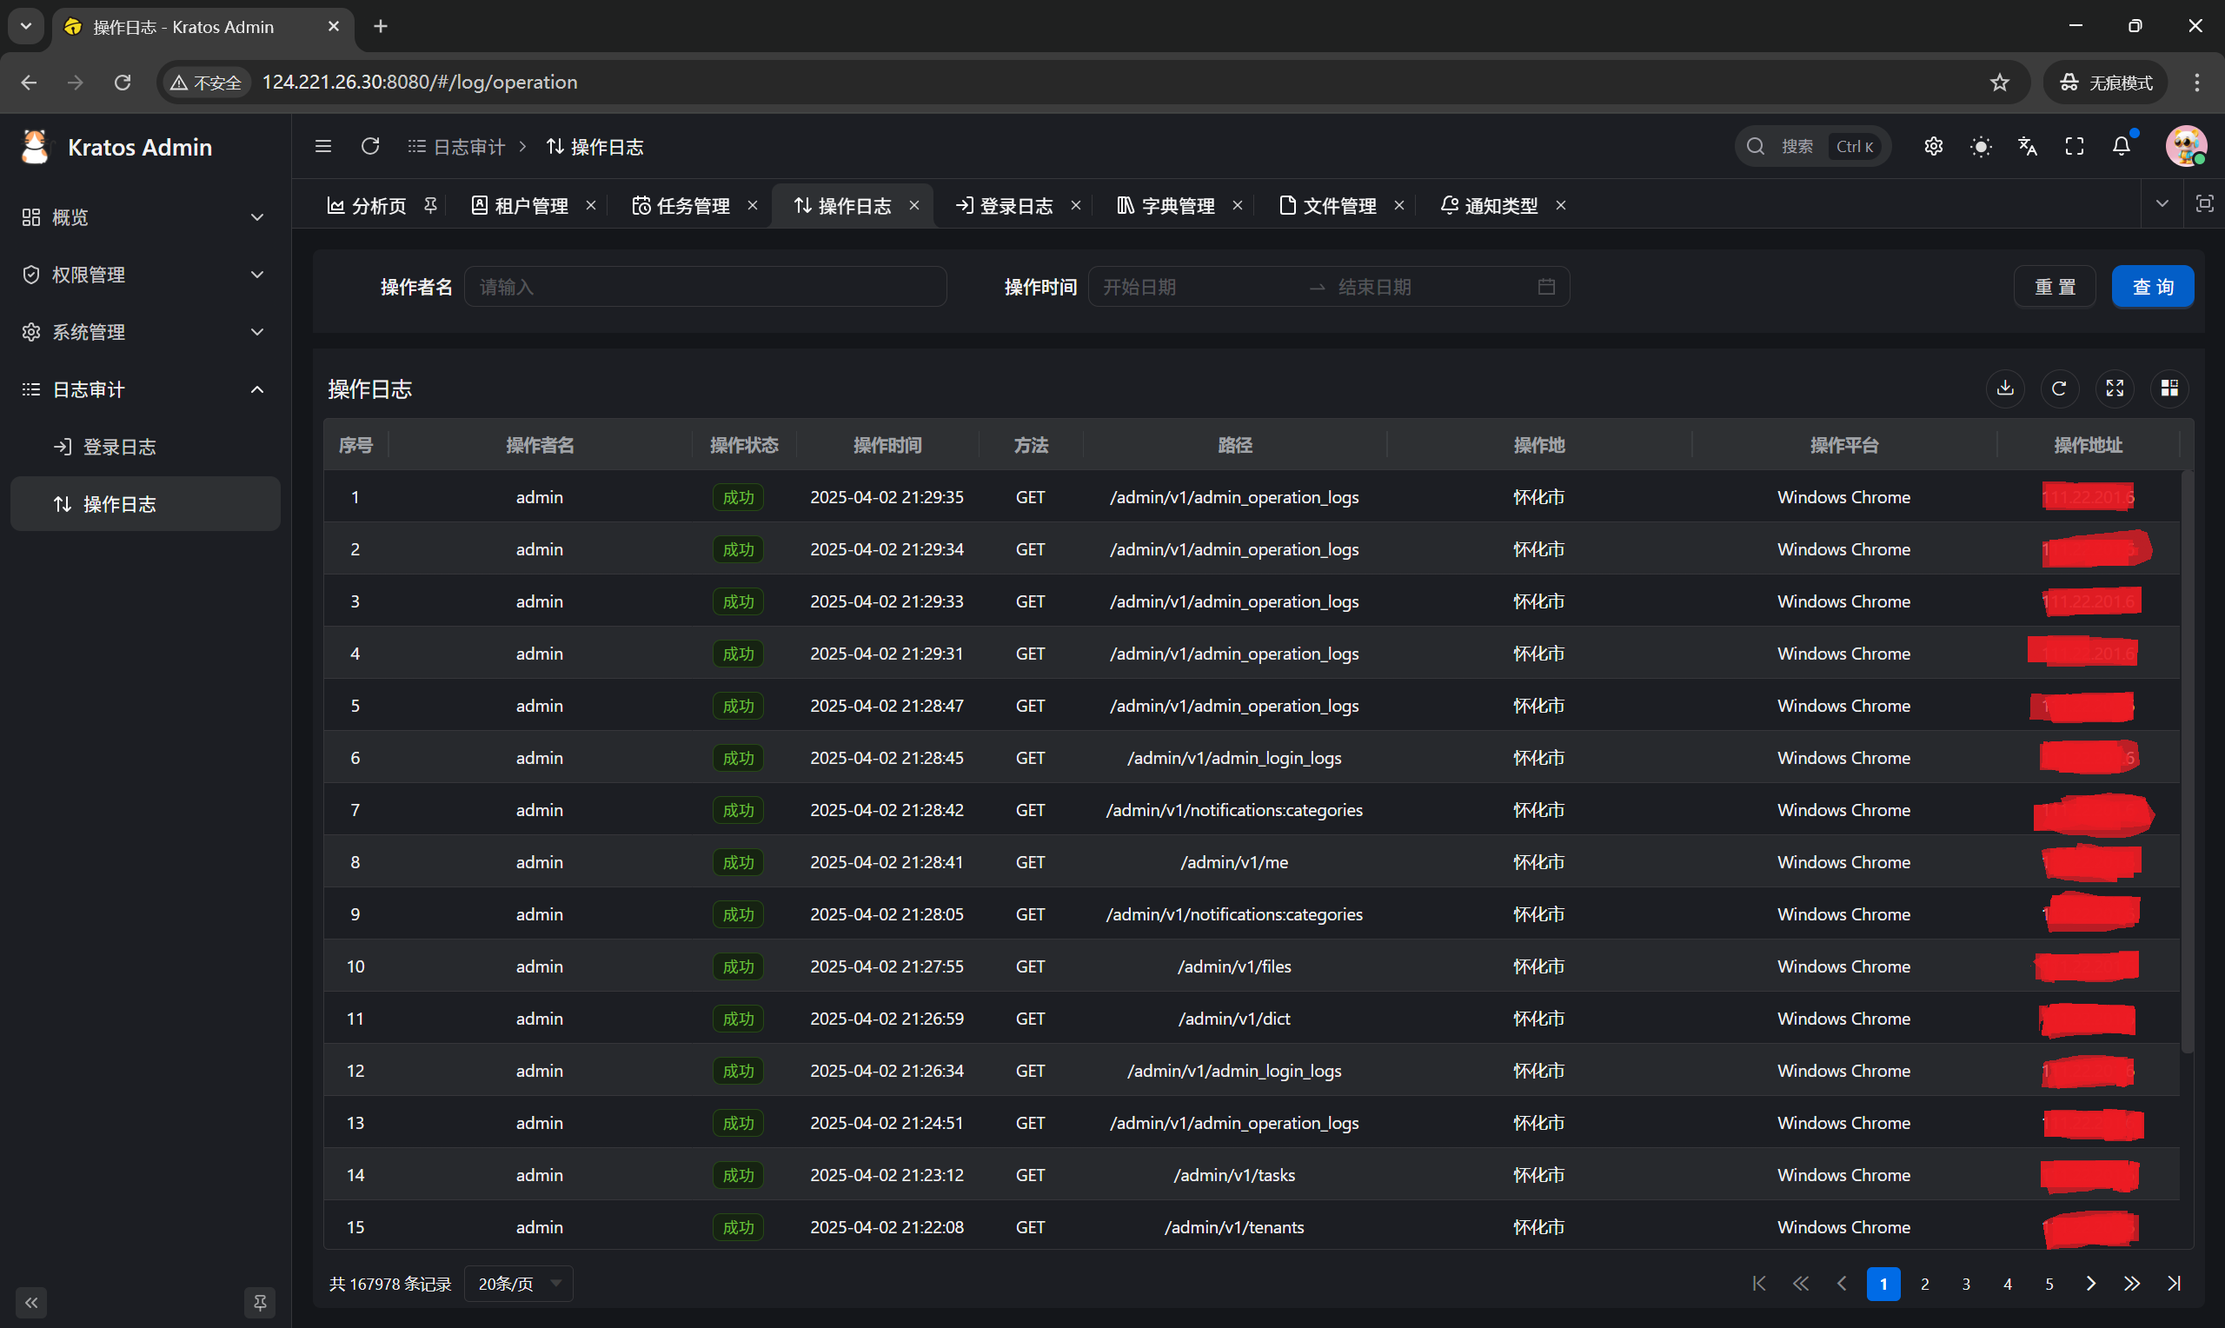Open the notifications bell
2225x1328 pixels.
click(x=2122, y=146)
